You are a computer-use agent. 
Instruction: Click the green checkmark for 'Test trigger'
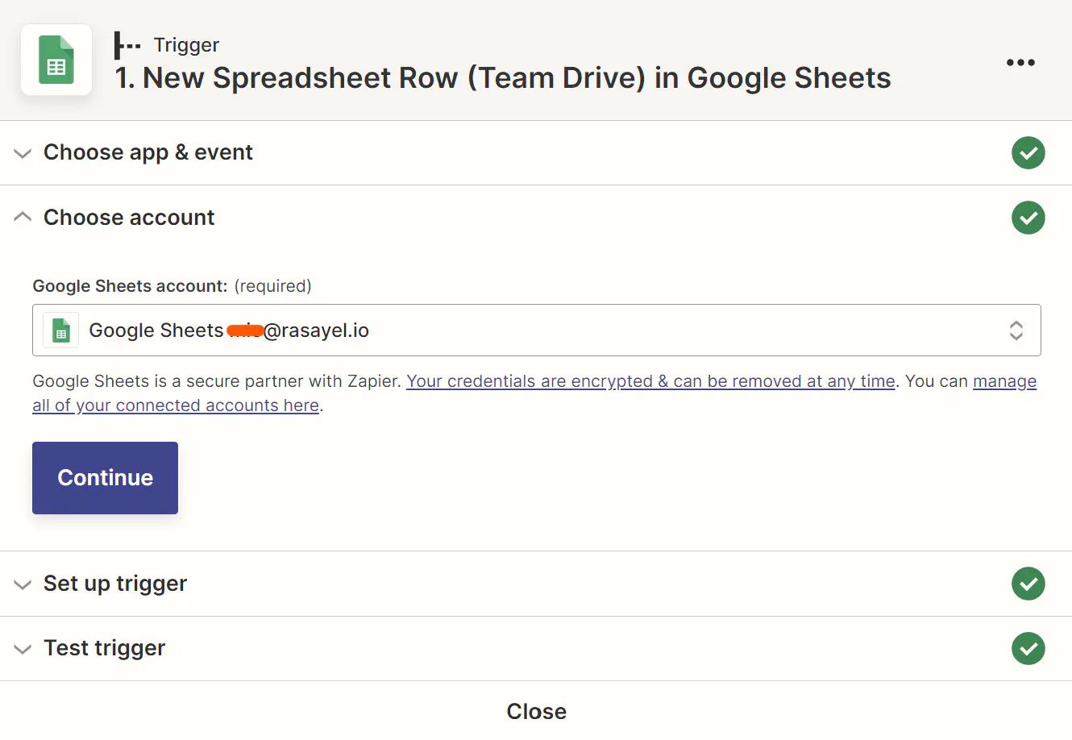pos(1028,648)
